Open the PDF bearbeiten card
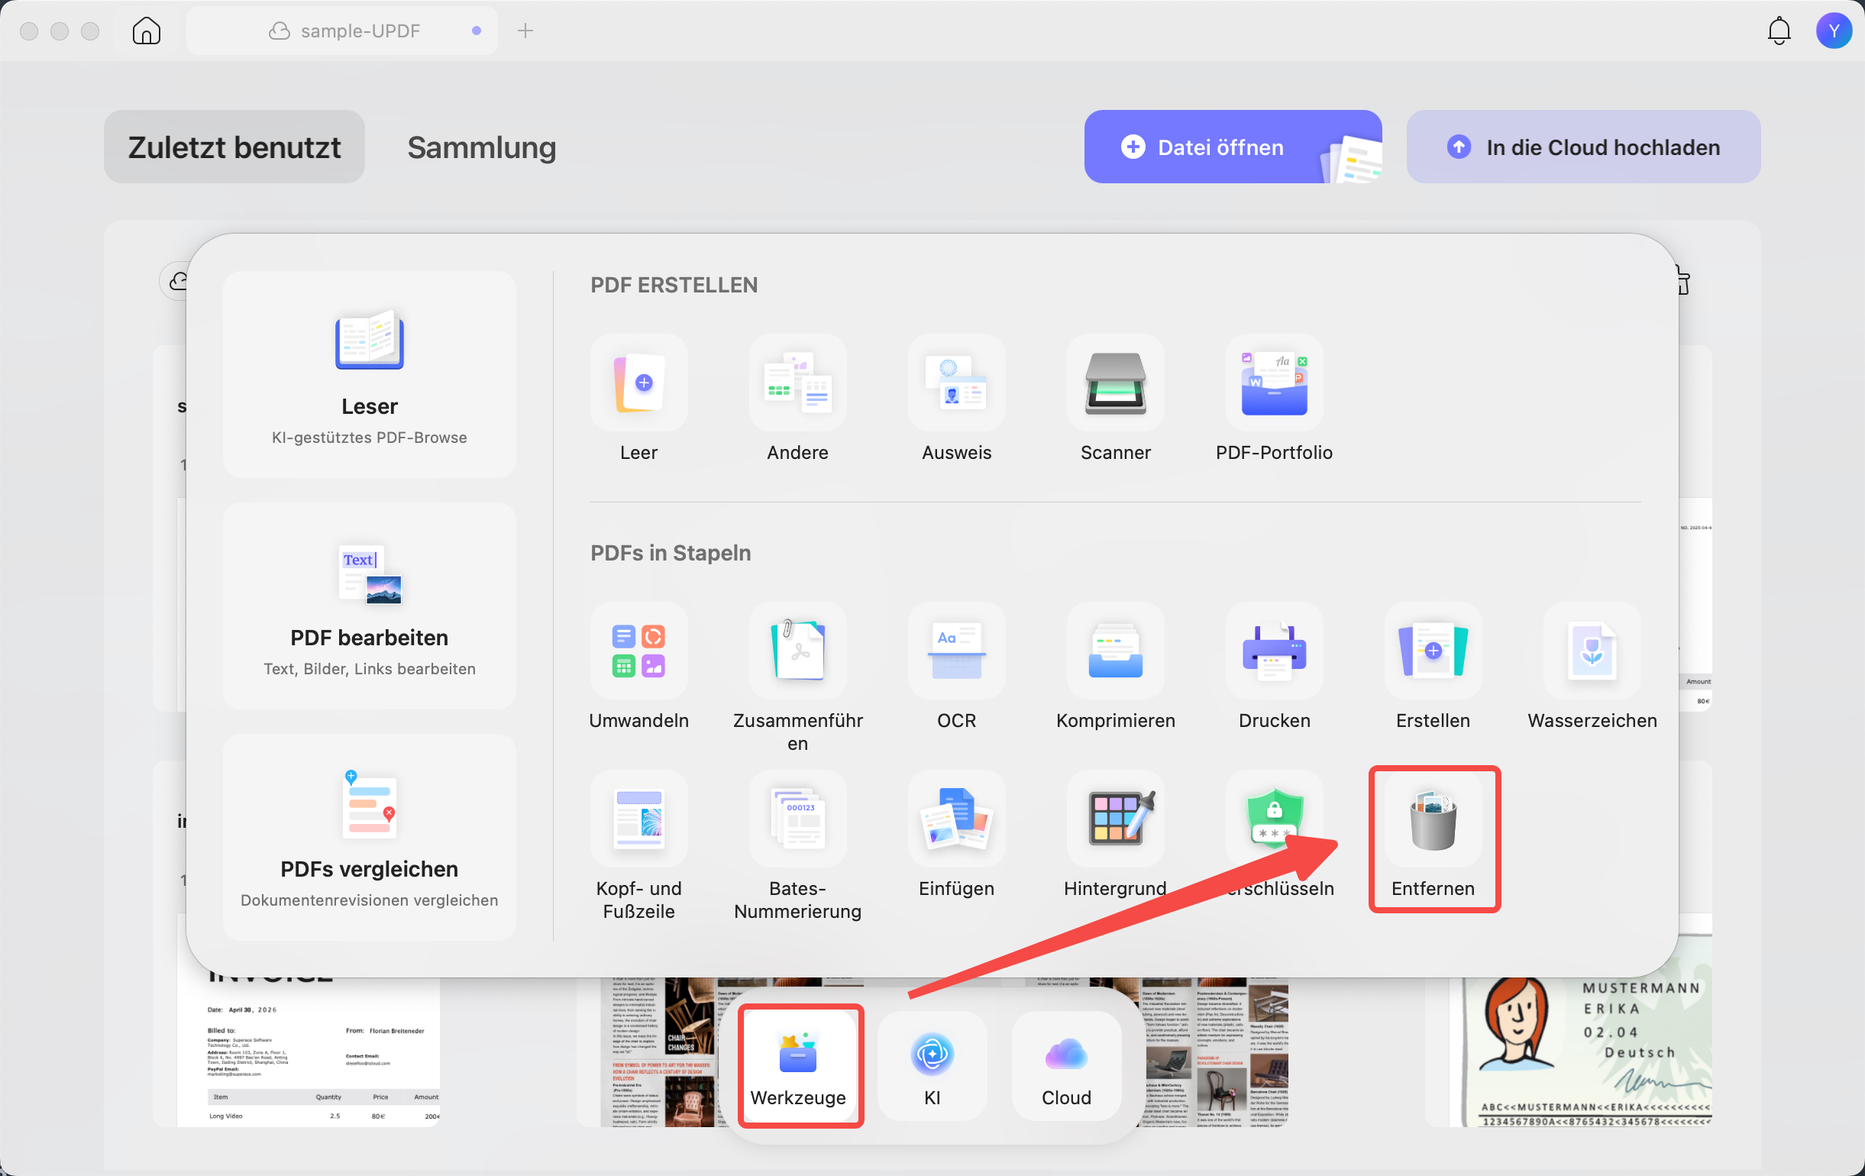Image resolution: width=1865 pixels, height=1176 pixels. point(370,606)
